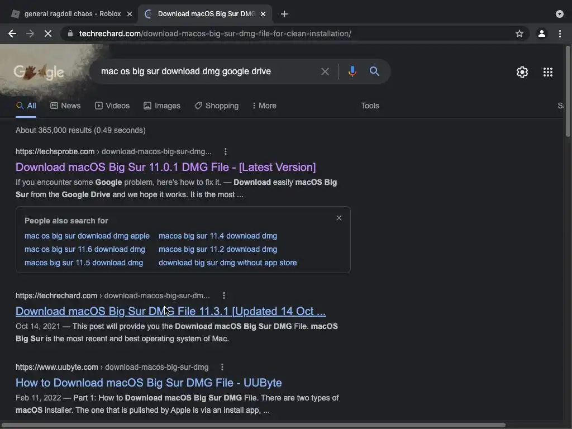Open options for the techsprobe.com result
Screen dimensions: 572x429
point(226,151)
